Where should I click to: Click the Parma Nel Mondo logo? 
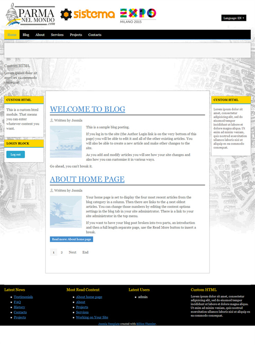31,15
